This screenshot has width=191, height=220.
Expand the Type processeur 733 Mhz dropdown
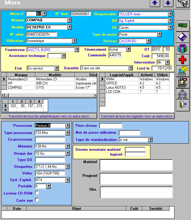click(68, 132)
